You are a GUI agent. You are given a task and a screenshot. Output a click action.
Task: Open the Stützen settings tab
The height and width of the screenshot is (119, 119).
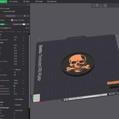[19, 32]
